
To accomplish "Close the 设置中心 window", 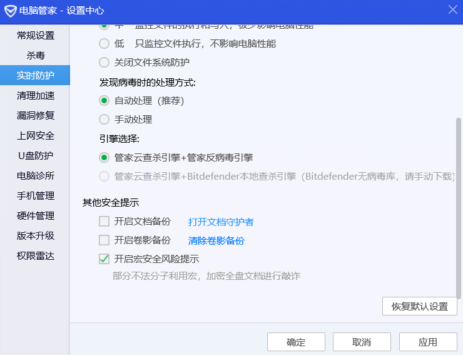I will click(x=452, y=9).
